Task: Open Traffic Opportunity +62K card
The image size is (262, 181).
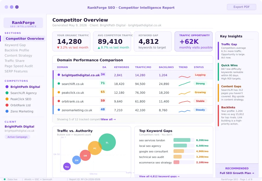Action: [194, 41]
